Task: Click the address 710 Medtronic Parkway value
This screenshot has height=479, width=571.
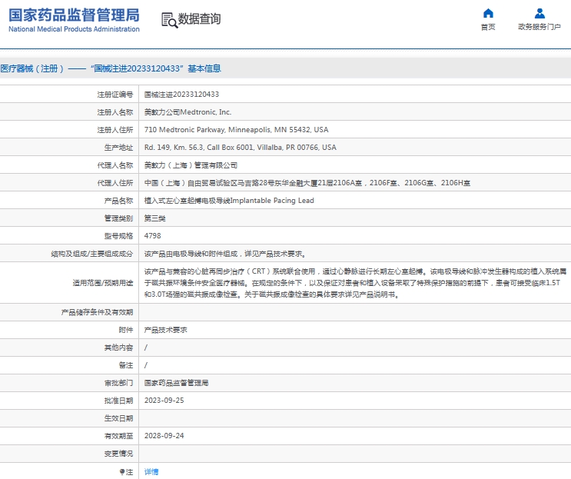Action: pos(236,130)
